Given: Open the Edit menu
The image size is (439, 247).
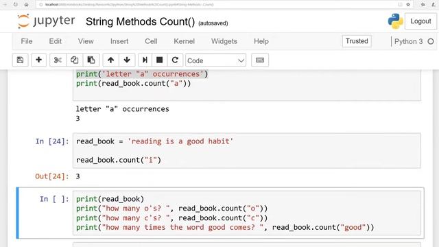Looking at the screenshot, I should [55, 41].
